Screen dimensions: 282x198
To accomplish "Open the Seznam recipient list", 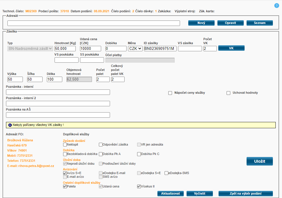I will pos(259,23).
